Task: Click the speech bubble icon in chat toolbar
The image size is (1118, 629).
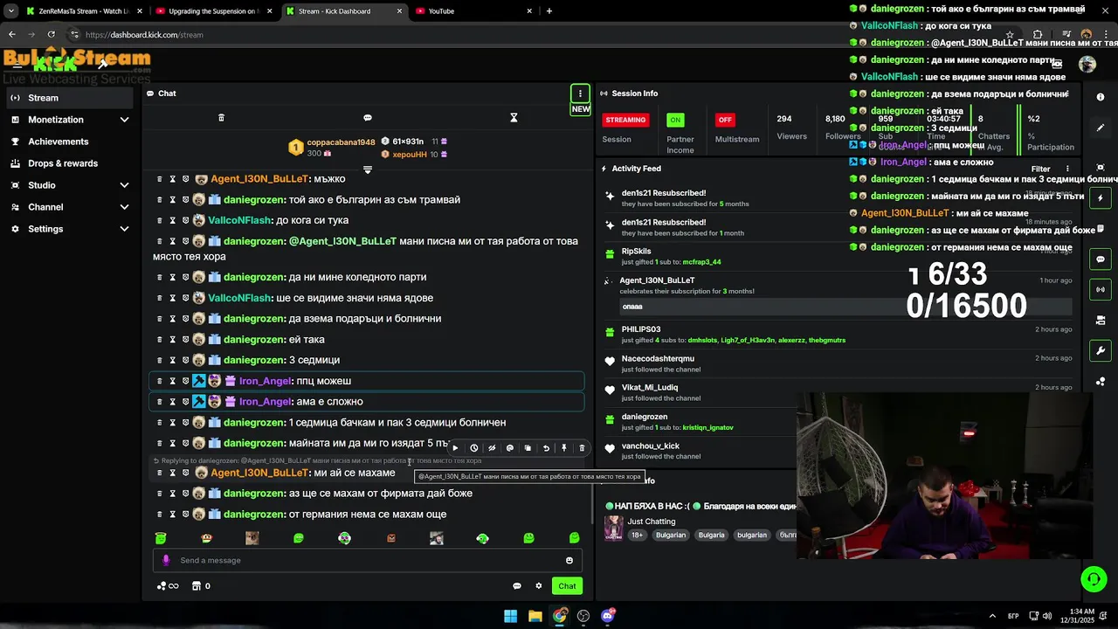Action: click(368, 117)
